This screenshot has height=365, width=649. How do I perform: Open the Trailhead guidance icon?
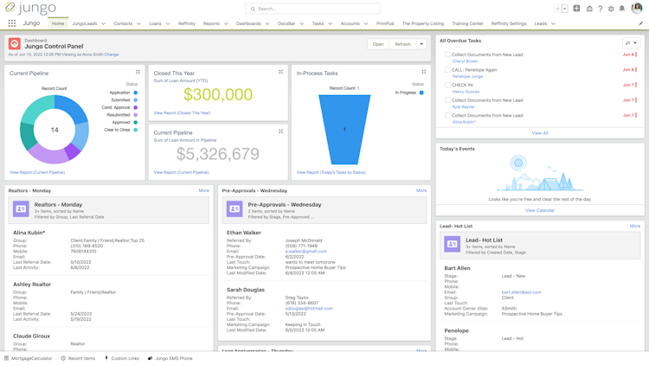[589, 9]
